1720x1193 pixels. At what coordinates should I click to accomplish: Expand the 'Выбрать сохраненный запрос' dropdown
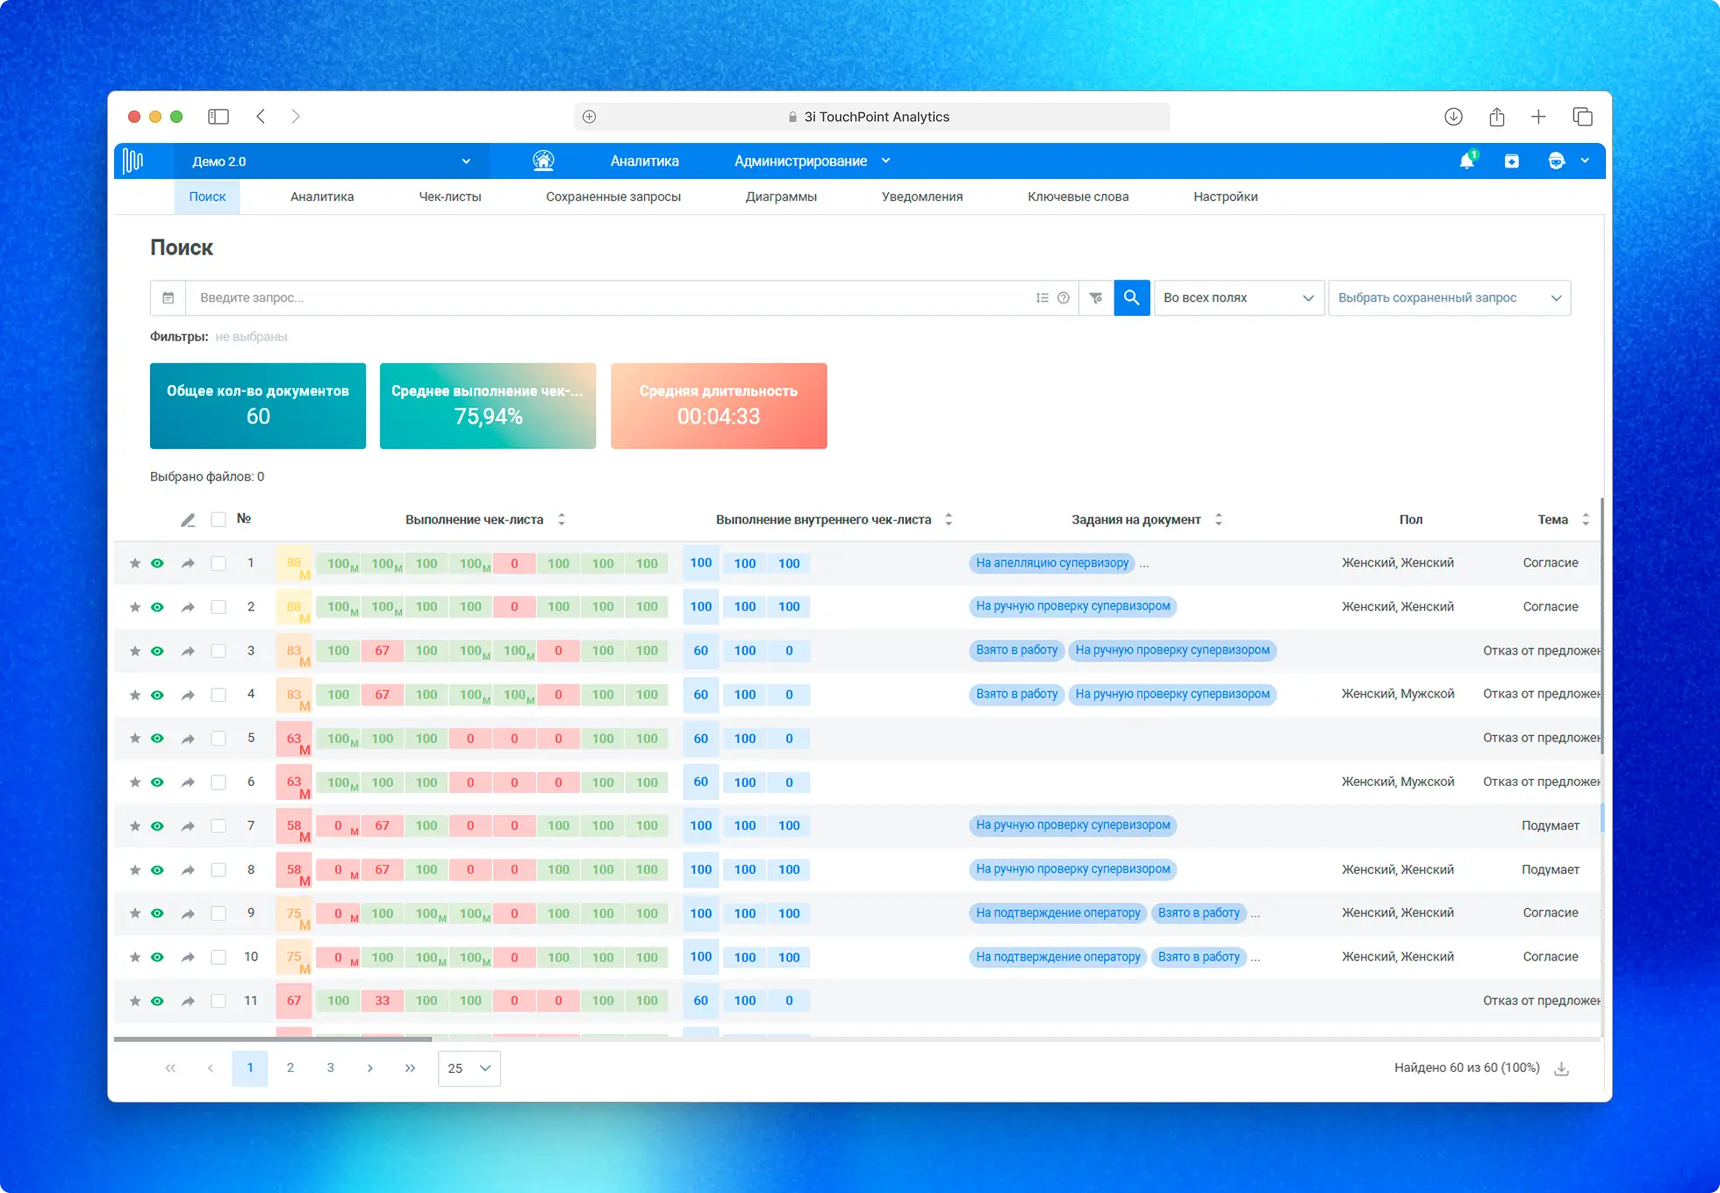pos(1449,297)
